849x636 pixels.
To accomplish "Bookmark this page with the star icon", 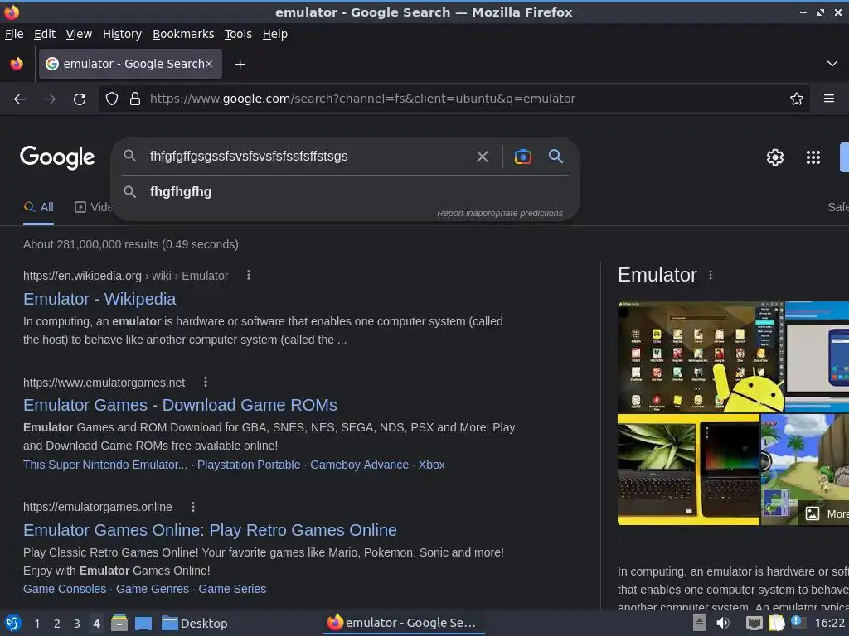I will [797, 99].
